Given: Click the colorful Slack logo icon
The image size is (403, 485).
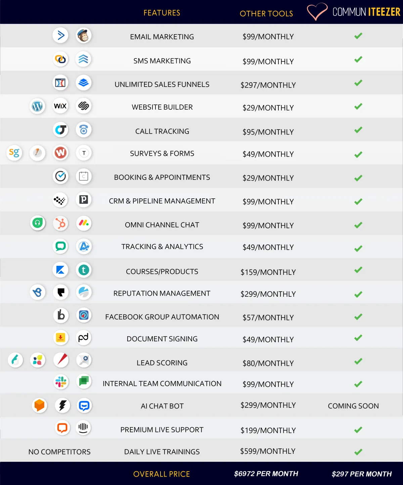Looking at the screenshot, I should pyautogui.click(x=61, y=382).
